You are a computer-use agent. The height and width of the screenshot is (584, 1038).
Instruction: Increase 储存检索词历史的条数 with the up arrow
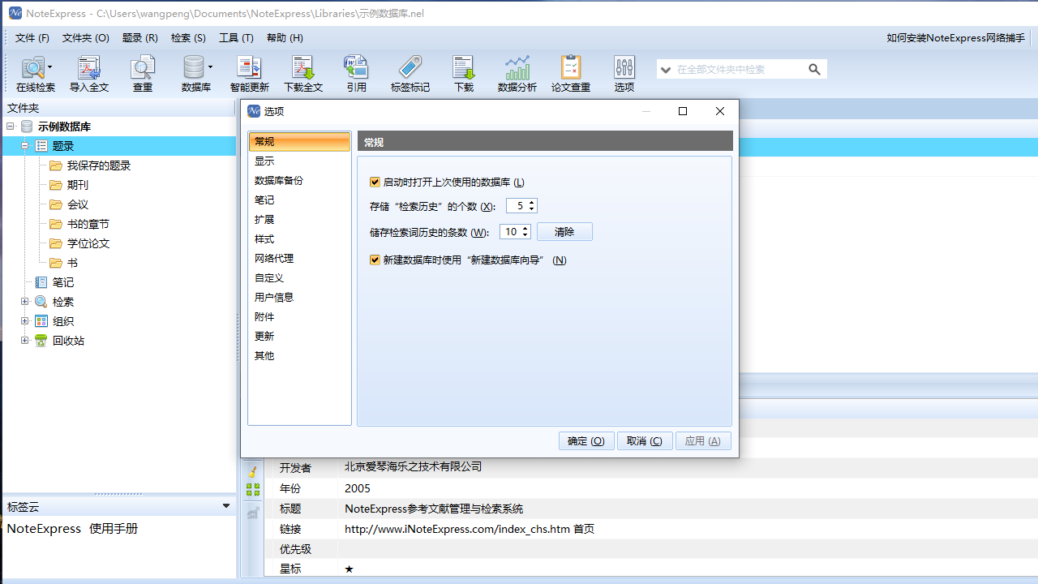click(525, 228)
